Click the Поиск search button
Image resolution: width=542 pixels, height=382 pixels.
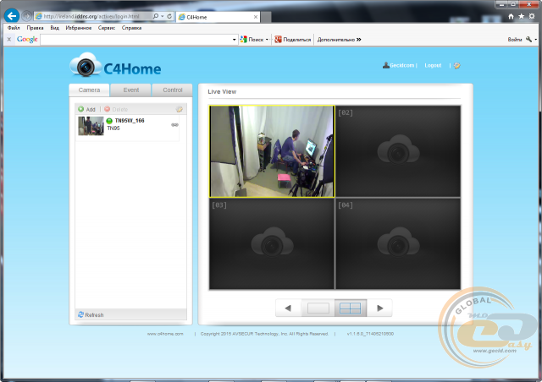click(252, 40)
